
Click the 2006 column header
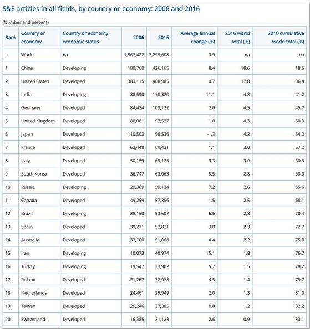139,37
